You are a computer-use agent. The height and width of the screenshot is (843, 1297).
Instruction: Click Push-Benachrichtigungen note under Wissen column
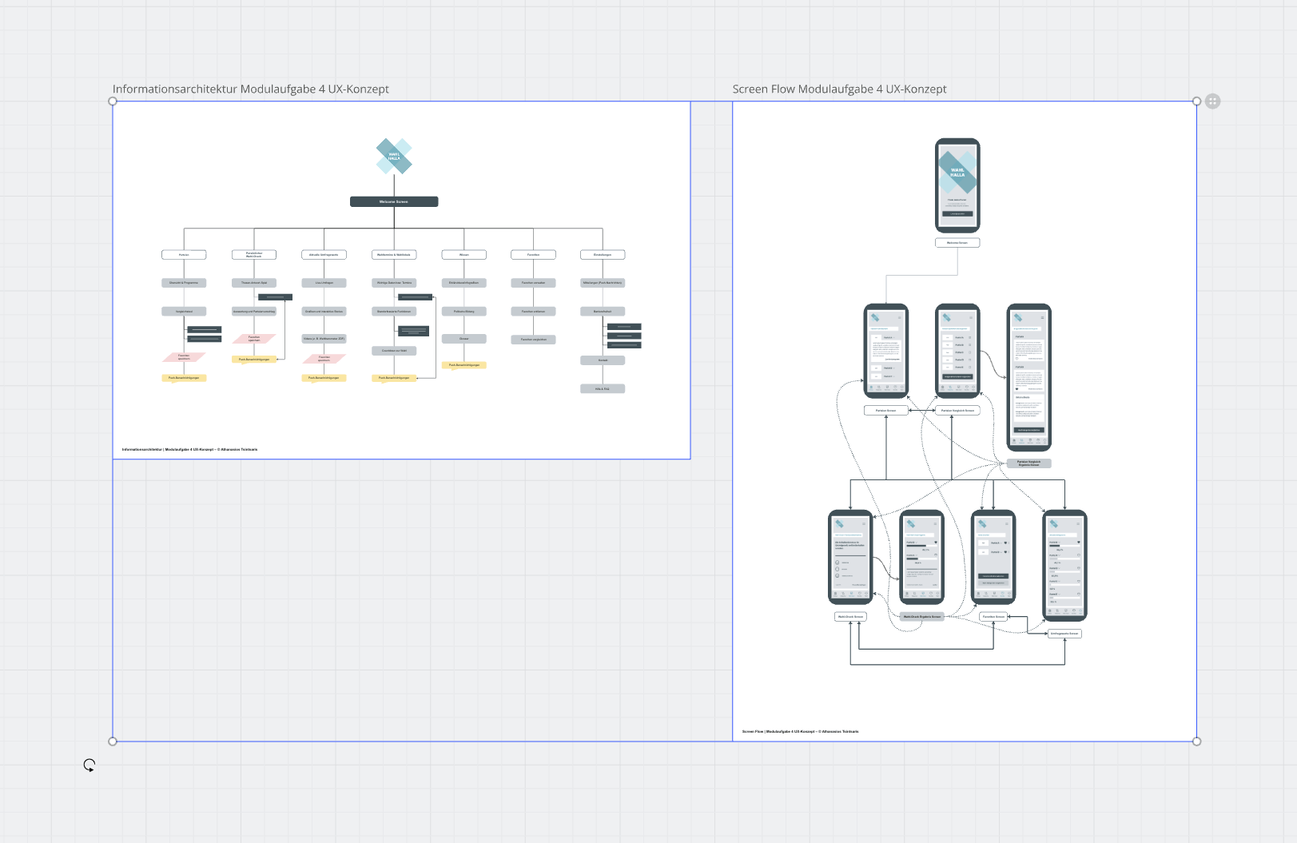464,365
